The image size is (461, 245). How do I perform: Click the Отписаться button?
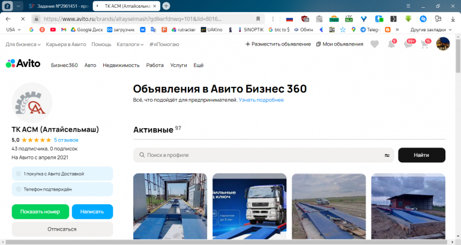coord(62,229)
